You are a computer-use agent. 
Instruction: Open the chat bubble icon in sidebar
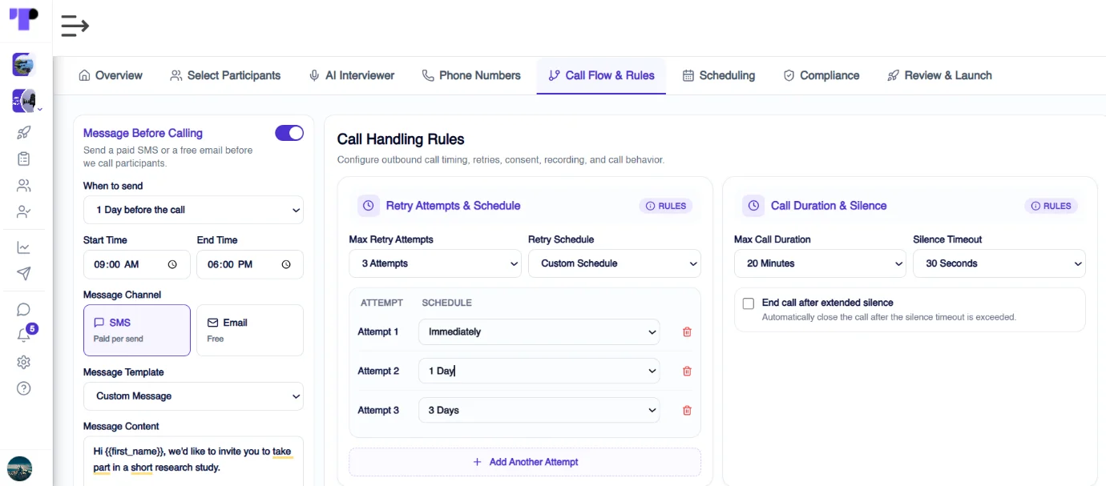click(23, 310)
